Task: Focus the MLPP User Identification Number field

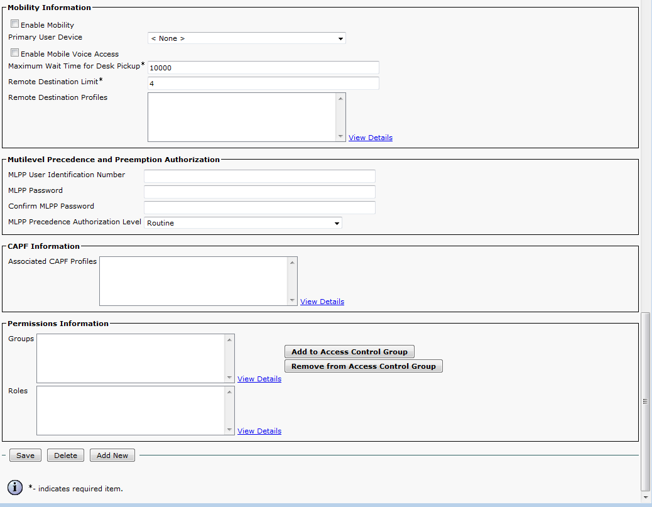Action: coord(259,176)
